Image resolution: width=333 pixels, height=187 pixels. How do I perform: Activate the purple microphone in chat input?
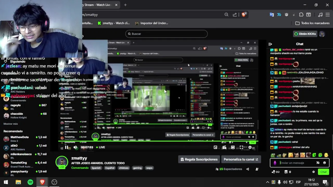point(275,163)
